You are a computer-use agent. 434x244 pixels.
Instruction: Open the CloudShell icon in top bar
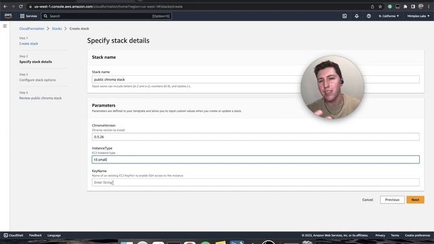[344, 16]
